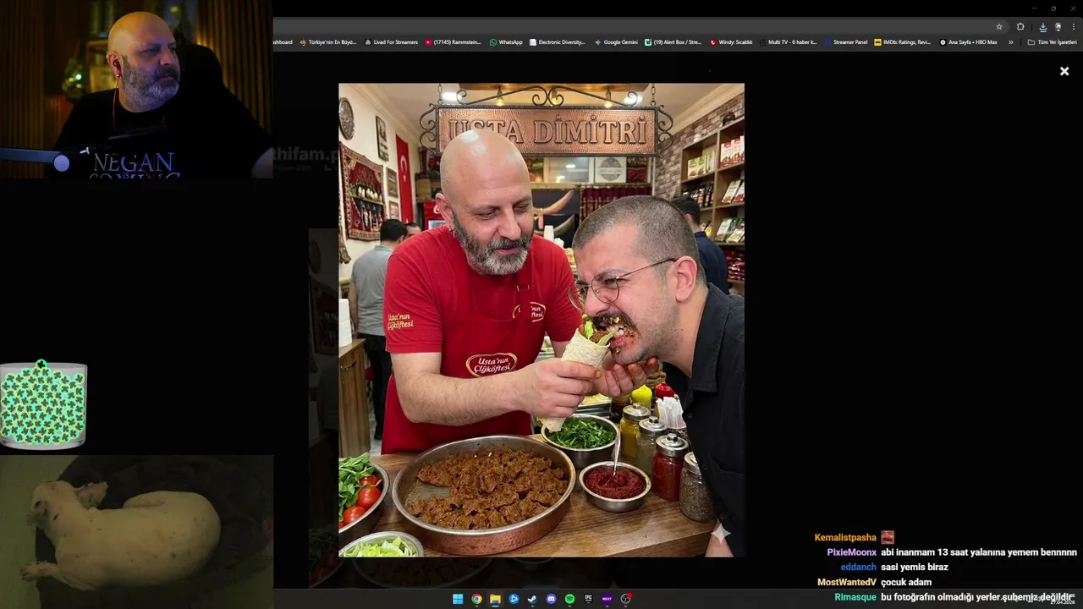Open the Google Gemini bookmark

pyautogui.click(x=616, y=41)
